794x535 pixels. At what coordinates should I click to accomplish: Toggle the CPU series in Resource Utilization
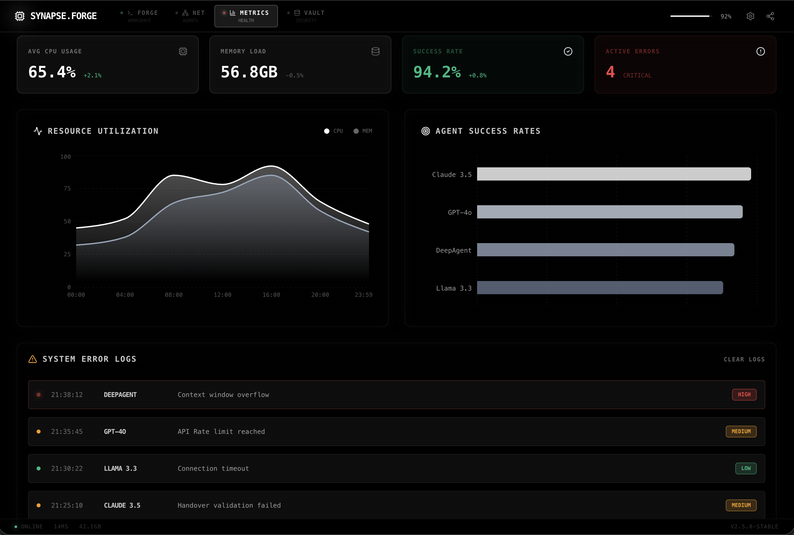click(333, 131)
